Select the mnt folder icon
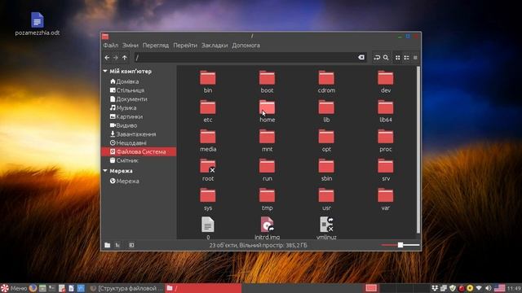 [x=267, y=137]
